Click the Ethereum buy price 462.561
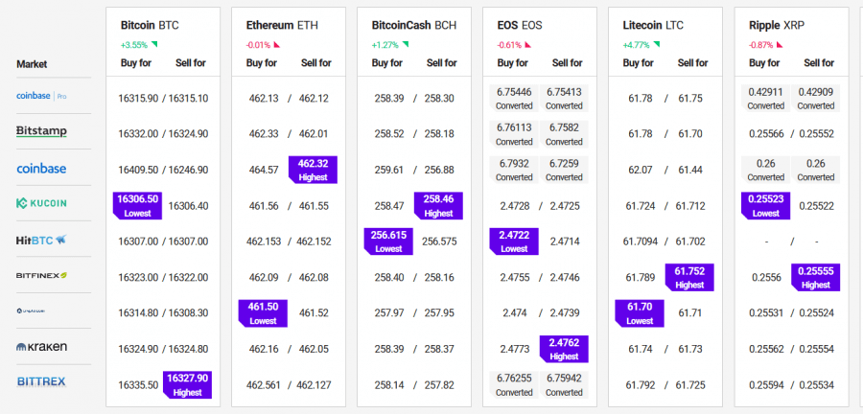Viewport: 863px width, 414px height. tap(264, 385)
